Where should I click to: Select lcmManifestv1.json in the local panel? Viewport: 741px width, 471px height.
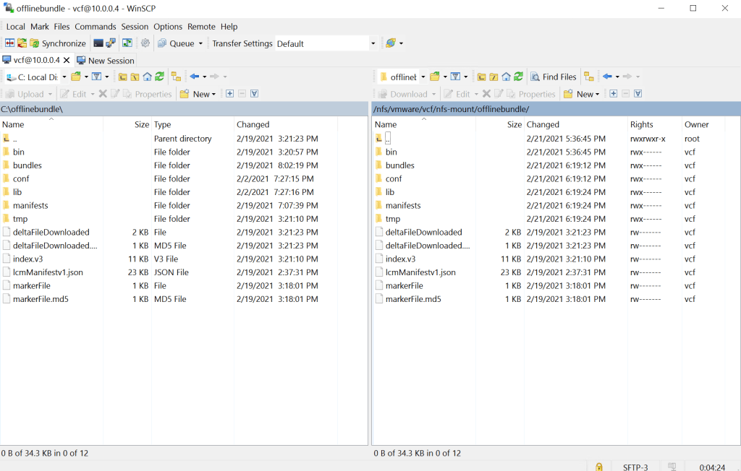(48, 272)
